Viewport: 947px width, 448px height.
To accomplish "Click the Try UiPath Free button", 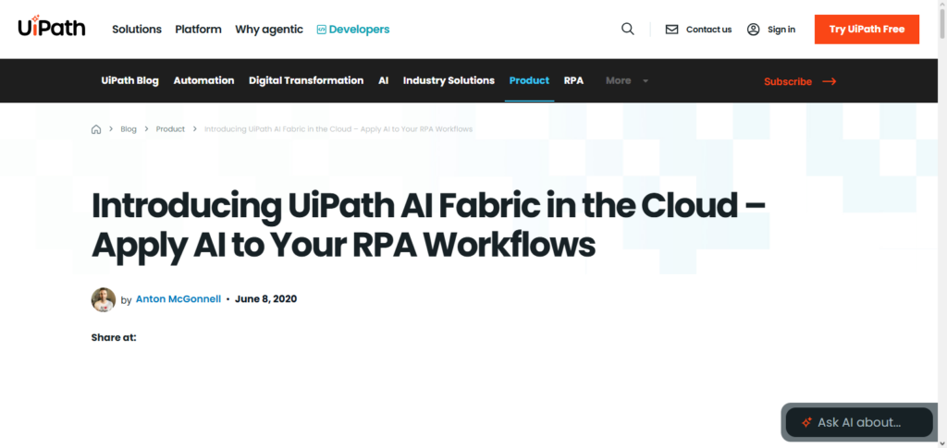I will [x=867, y=30].
